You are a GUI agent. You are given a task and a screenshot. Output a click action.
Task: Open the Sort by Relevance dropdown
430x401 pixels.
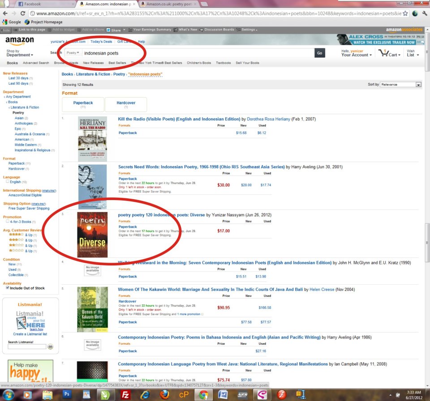pyautogui.click(x=400, y=85)
